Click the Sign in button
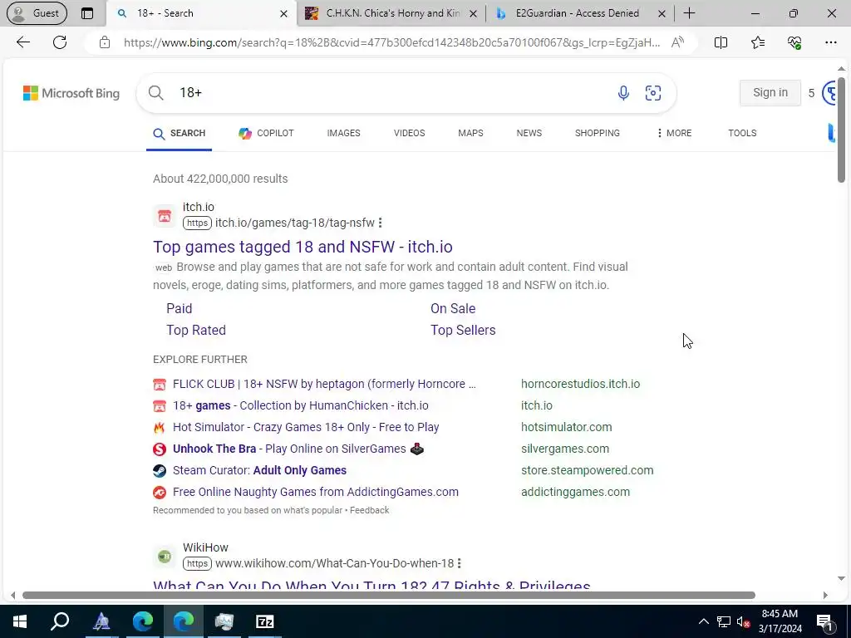851x638 pixels. (770, 93)
